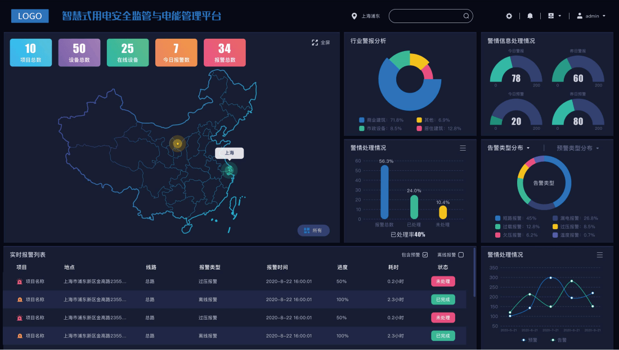Click inside the header search field

click(425, 16)
